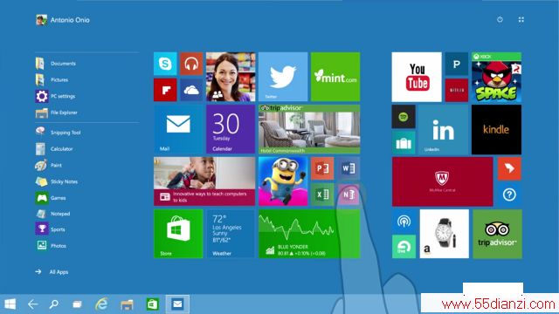Click the Antonio Onio user account
This screenshot has width=559, height=314.
point(63,20)
